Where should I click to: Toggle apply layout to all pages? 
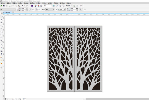tap(37, 9)
